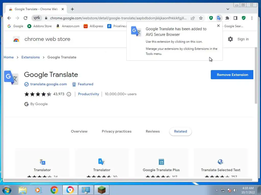Image resolution: width=261 pixels, height=195 pixels.
Task: Click the address bar URL field
Action: (x=118, y=18)
